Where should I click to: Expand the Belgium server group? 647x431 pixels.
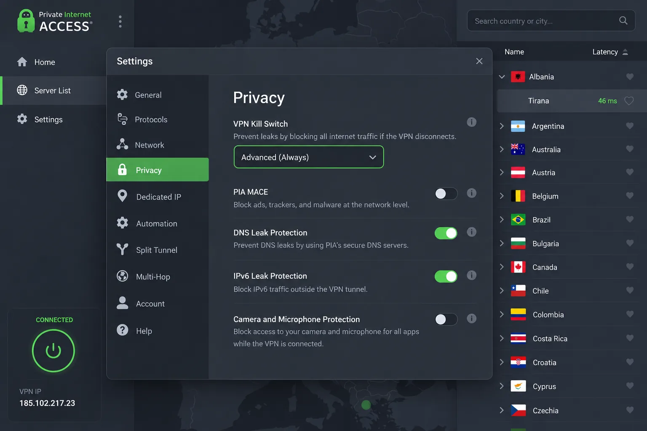502,196
